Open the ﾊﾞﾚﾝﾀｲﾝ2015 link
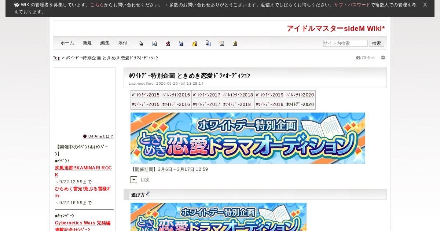This screenshot has width=440, height=231. [x=146, y=95]
